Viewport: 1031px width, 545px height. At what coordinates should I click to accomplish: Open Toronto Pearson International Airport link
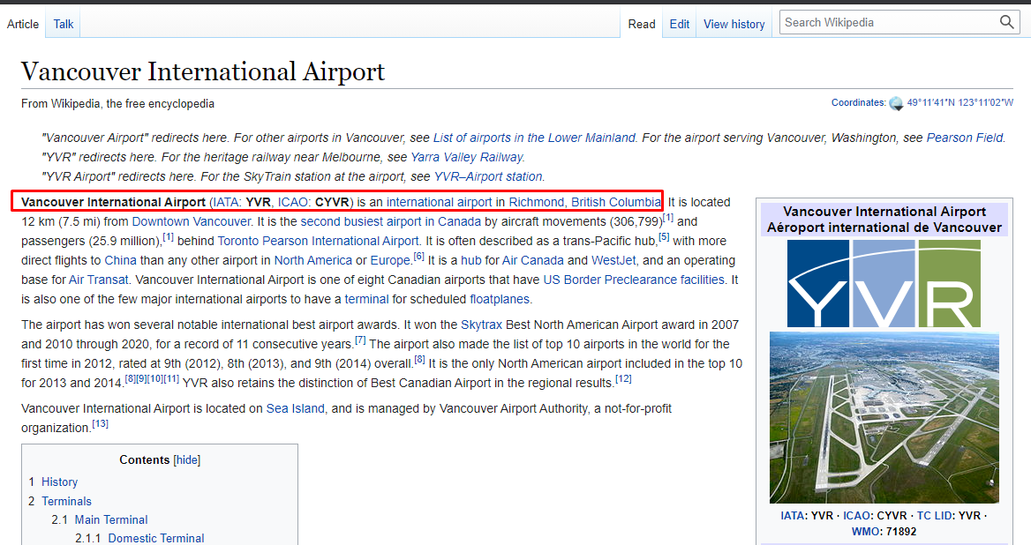click(319, 241)
